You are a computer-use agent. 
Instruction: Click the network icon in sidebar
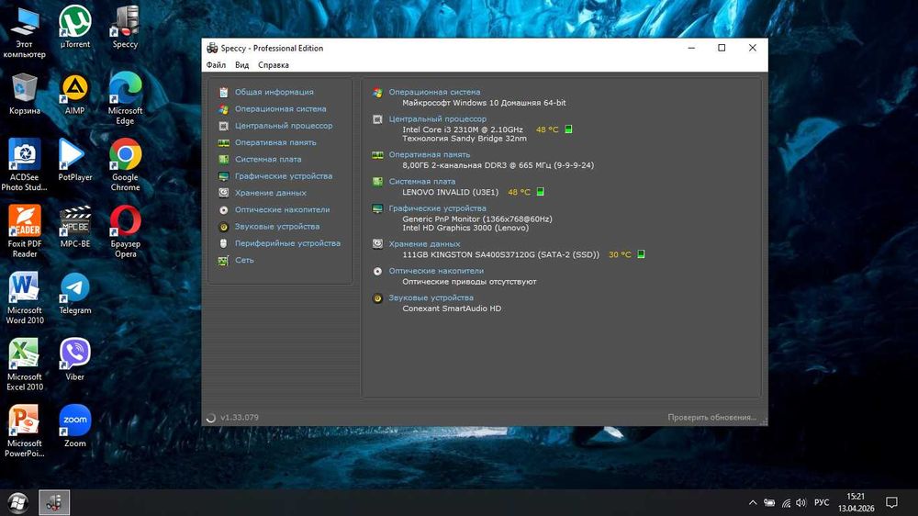coord(224,261)
